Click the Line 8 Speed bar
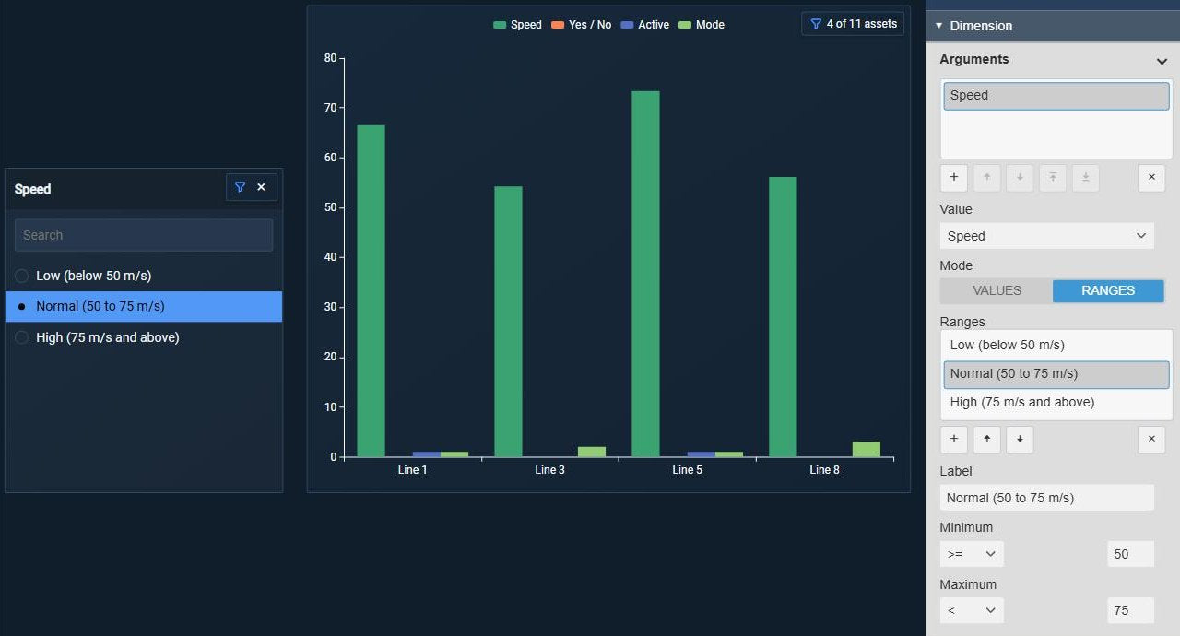 783,317
